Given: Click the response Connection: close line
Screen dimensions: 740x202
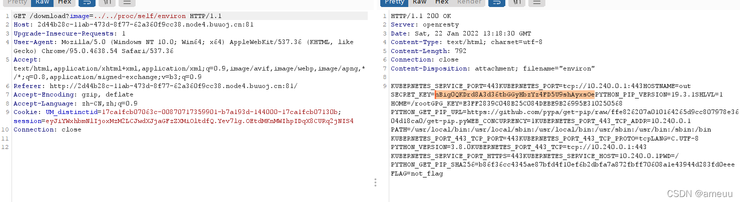Looking at the screenshot, I should (x=424, y=59).
